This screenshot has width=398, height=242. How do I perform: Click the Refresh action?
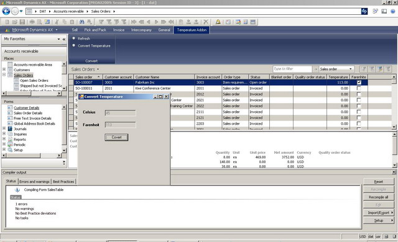(84, 38)
